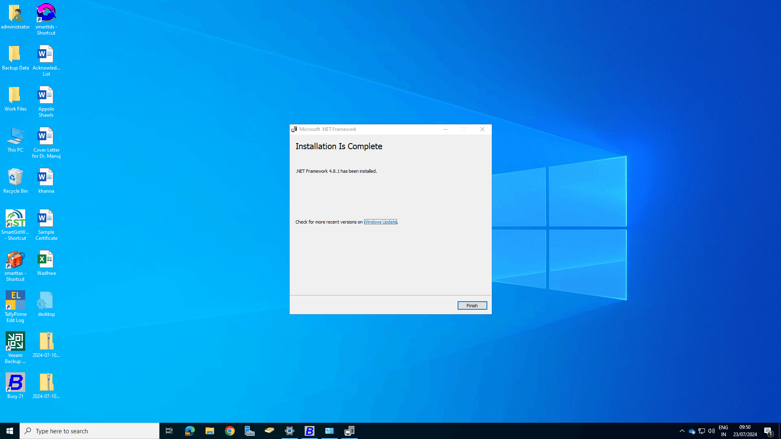Open the taskbar app right of Chrome
The height and width of the screenshot is (439, 781).
point(249,431)
